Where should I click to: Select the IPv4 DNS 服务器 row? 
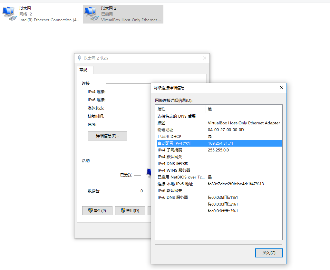219,164
